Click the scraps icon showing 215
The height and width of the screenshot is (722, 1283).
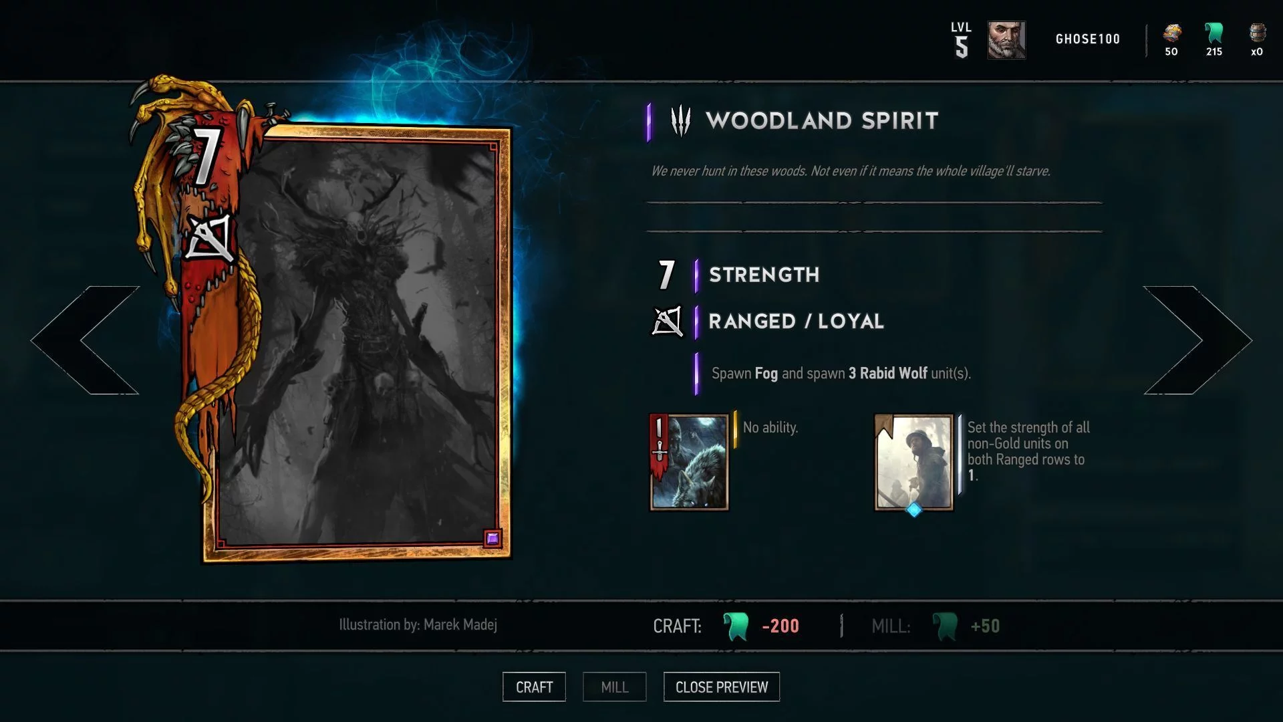pos(1214,33)
